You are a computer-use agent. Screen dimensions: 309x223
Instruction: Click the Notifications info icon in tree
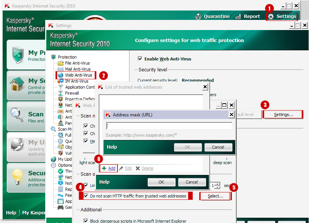(x=61, y=183)
